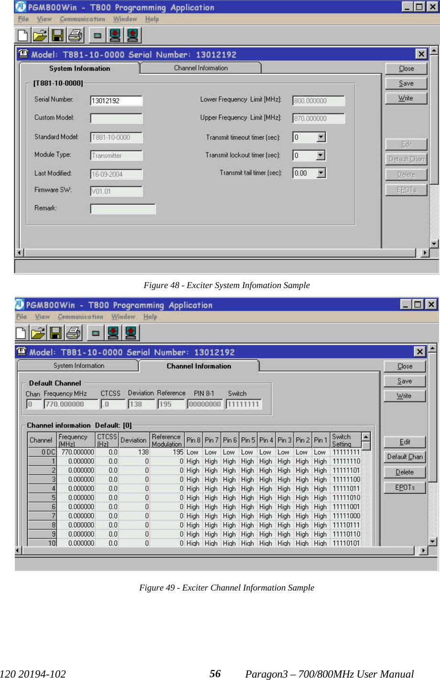This screenshot has height=680, width=440.
Task: Click Print icon in Figure 48 toolbar
Action: tap(75, 35)
